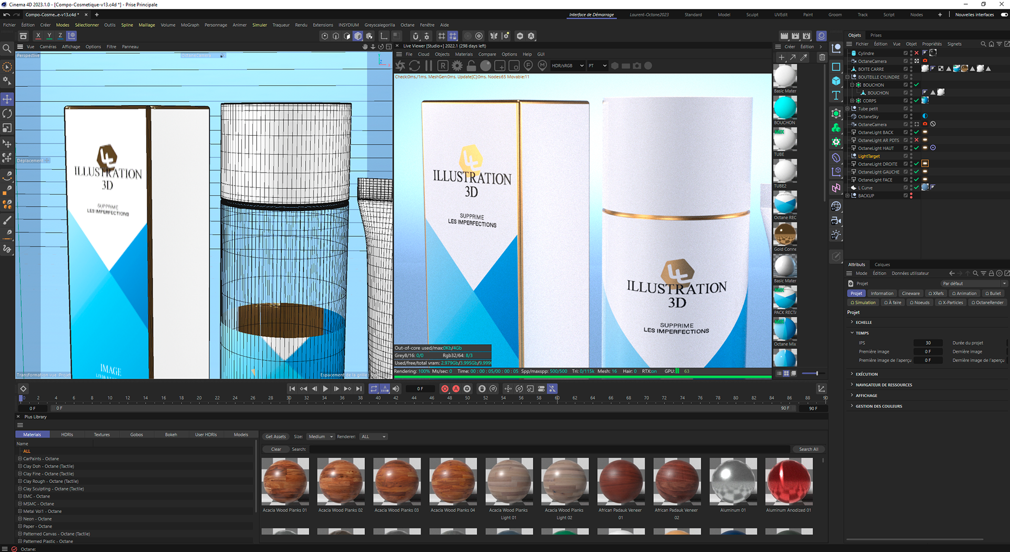Select the Move tool in left toolbar
1010x552 pixels.
pyautogui.click(x=7, y=99)
